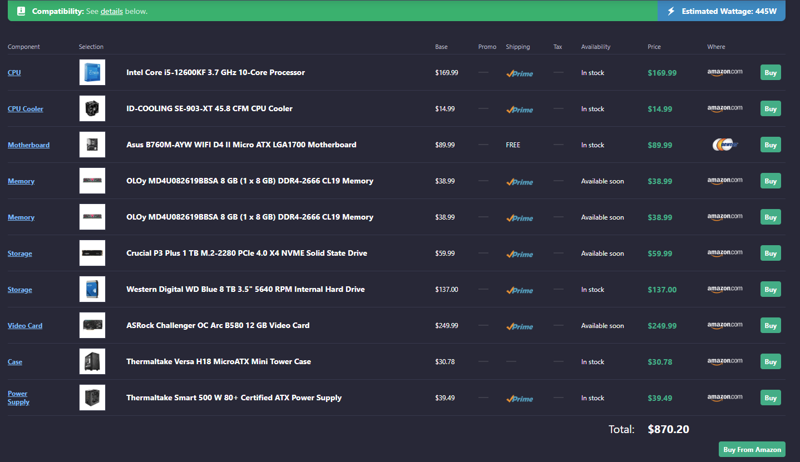
Task: Click the $870.20 total amount
Action: tap(669, 429)
